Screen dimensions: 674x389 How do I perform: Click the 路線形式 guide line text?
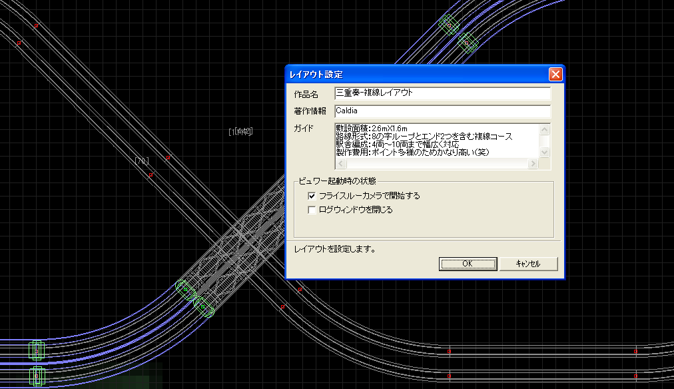click(x=424, y=137)
